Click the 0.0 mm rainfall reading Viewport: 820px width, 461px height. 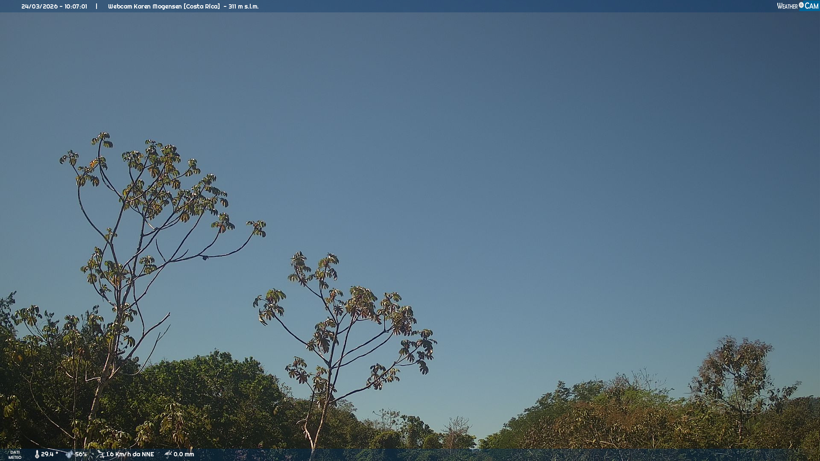click(x=184, y=454)
